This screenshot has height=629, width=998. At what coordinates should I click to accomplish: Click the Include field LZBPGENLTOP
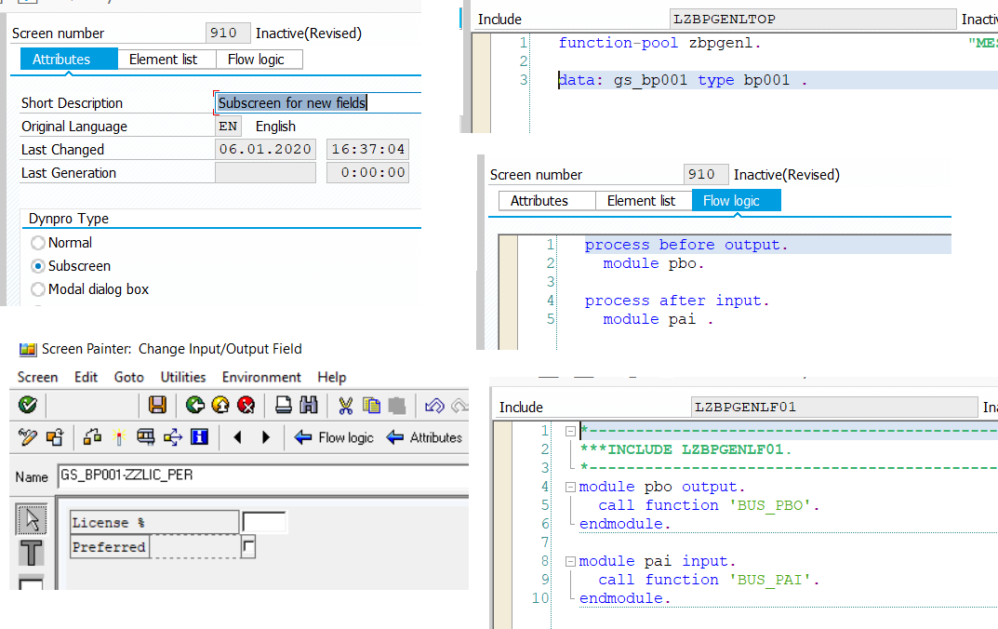(813, 20)
